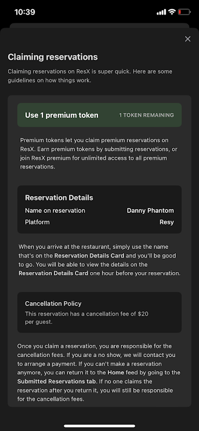
Task: Tap the cellular signal bars icon
Action: pyautogui.click(x=161, y=12)
